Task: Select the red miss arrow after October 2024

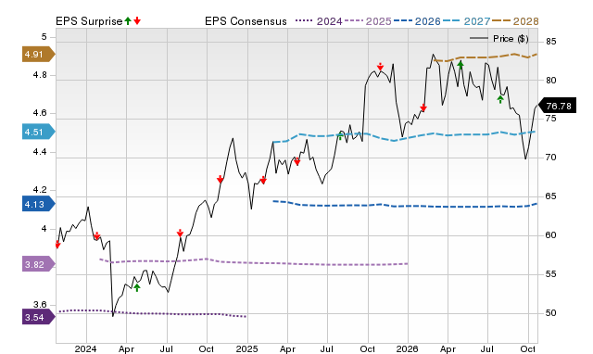Action: click(221, 179)
